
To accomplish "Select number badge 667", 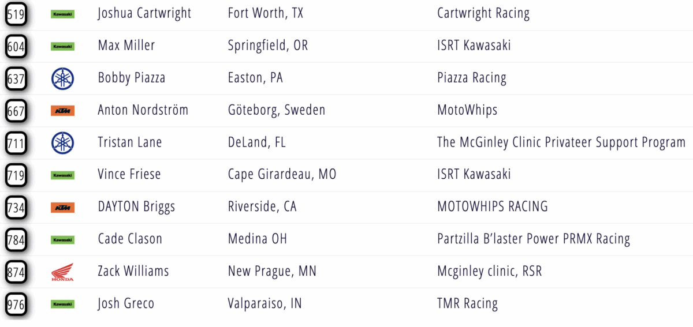I will point(16,111).
